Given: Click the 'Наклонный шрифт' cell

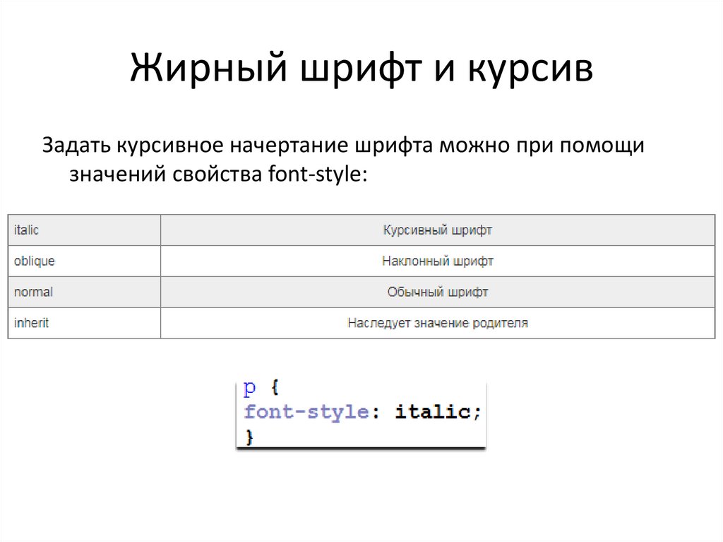Looking at the screenshot, I should point(438,261).
